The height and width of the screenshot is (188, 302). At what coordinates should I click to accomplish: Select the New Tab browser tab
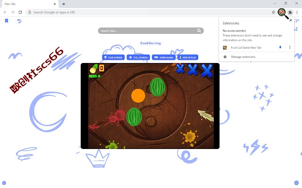coord(30,4)
